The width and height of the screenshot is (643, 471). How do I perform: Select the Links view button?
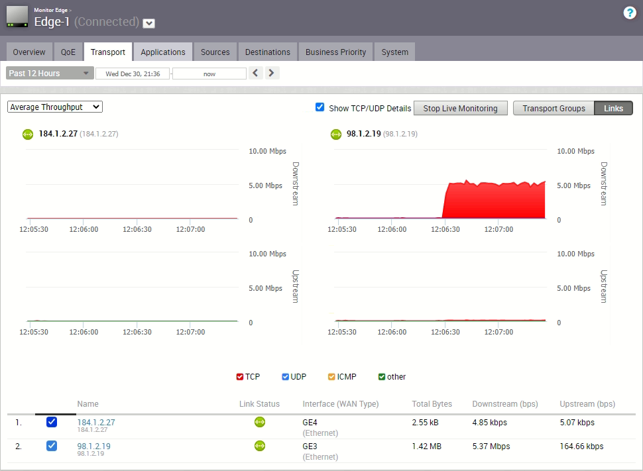[613, 108]
